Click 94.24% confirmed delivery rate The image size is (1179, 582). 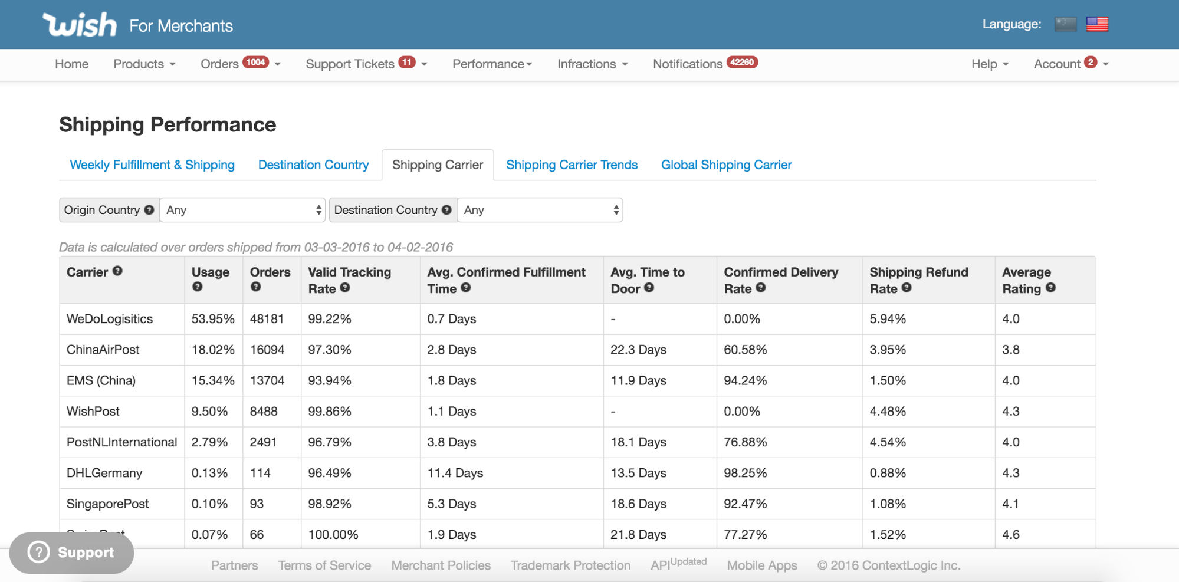pos(746,380)
